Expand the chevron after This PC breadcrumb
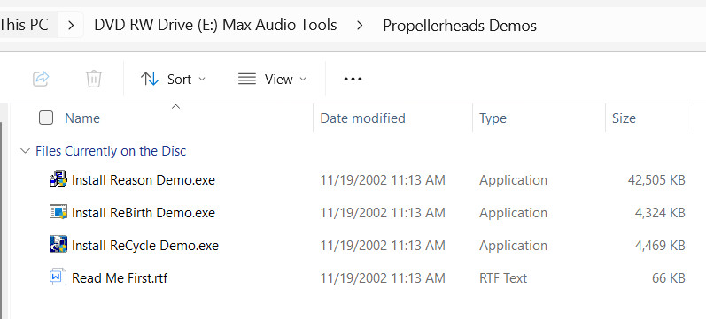 tap(71, 25)
